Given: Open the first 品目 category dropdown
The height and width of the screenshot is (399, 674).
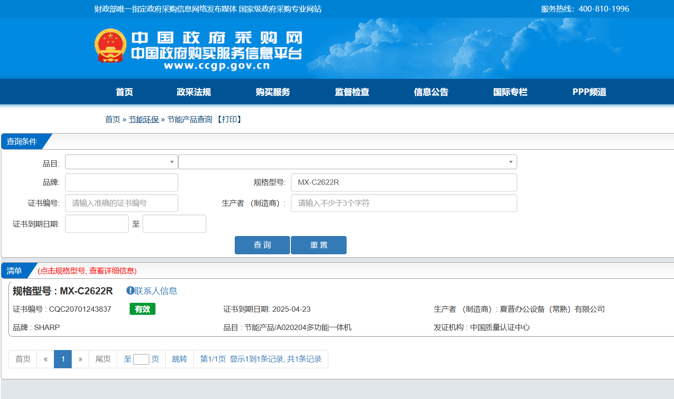Looking at the screenshot, I should pos(121,162).
